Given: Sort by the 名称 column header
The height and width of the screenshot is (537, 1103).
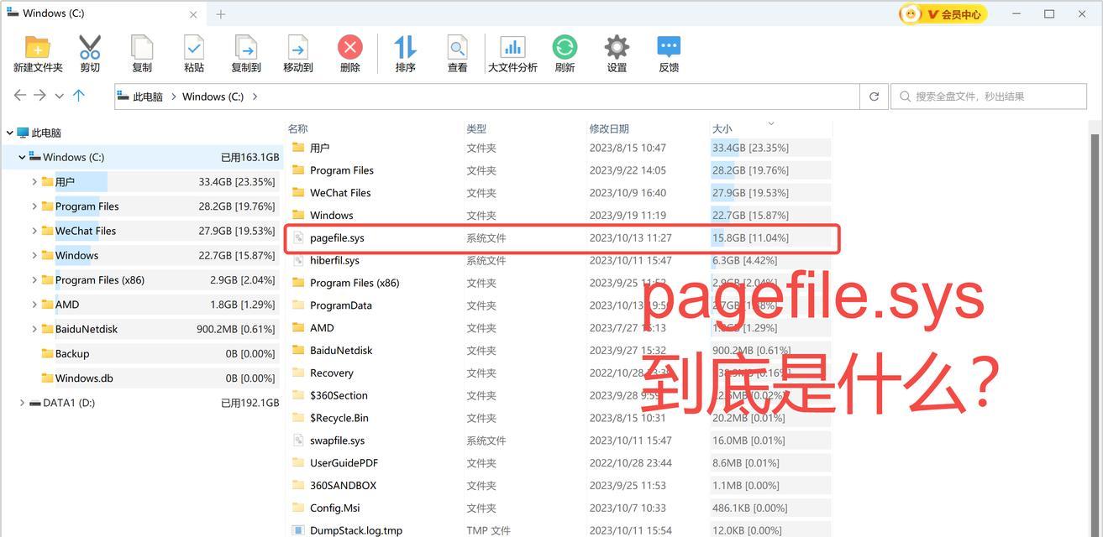Looking at the screenshot, I should [x=297, y=128].
